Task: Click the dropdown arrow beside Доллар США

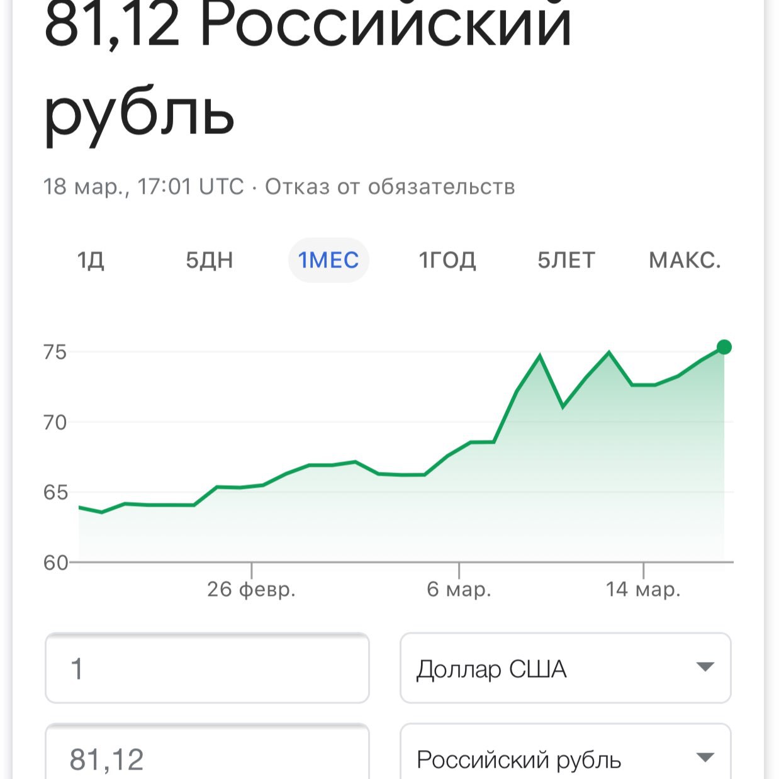Action: pyautogui.click(x=705, y=667)
